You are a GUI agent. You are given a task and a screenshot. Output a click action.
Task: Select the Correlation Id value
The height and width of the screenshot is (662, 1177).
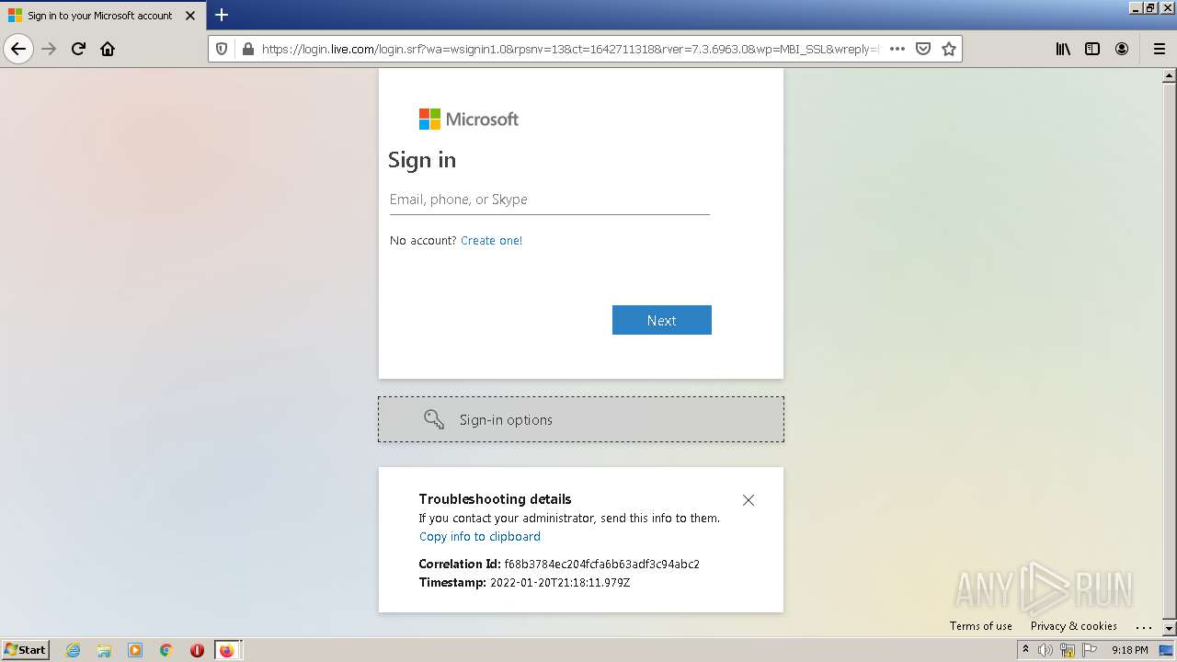click(x=602, y=565)
